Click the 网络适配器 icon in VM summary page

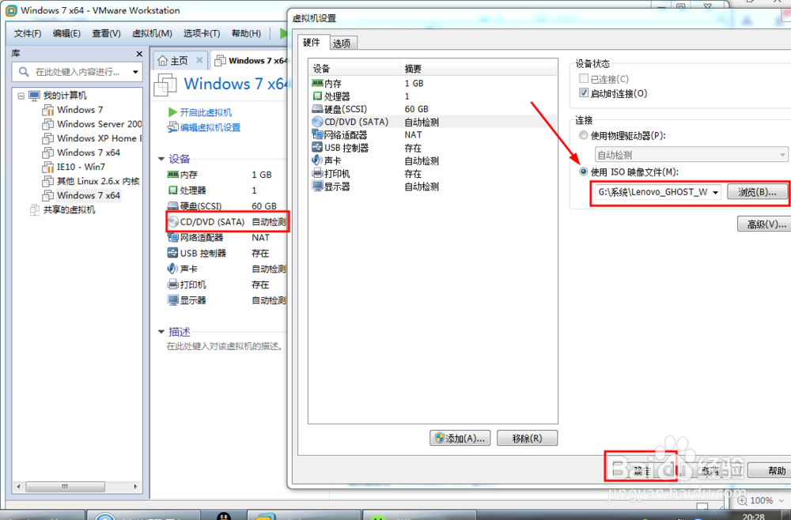(172, 237)
